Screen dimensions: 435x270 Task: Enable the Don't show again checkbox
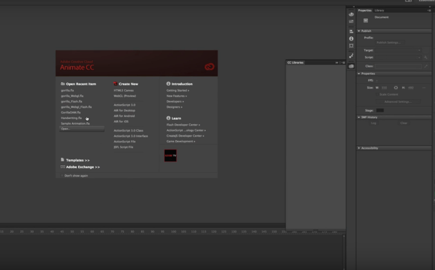pyautogui.click(x=62, y=176)
